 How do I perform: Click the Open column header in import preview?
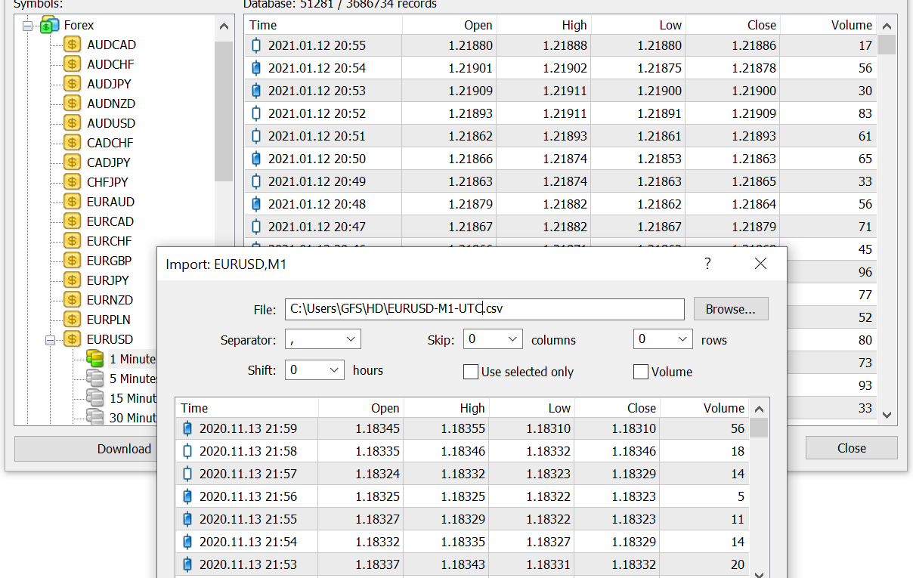(361, 408)
